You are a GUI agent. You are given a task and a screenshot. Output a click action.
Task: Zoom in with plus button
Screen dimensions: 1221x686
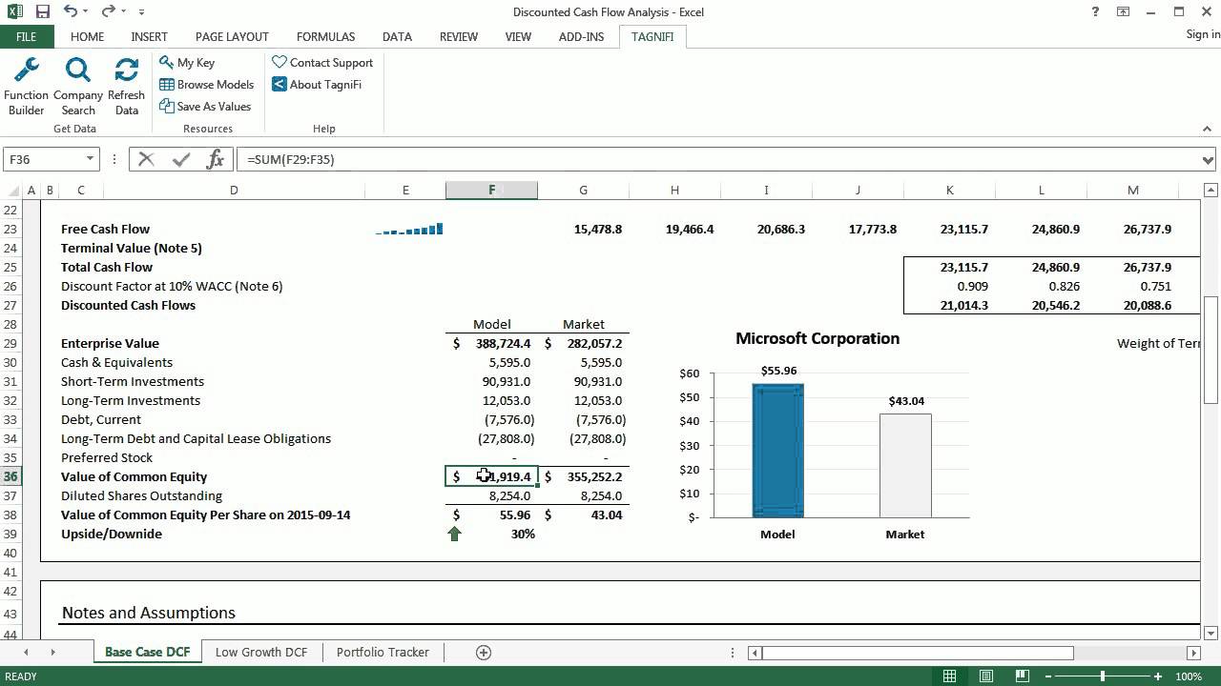(1158, 676)
